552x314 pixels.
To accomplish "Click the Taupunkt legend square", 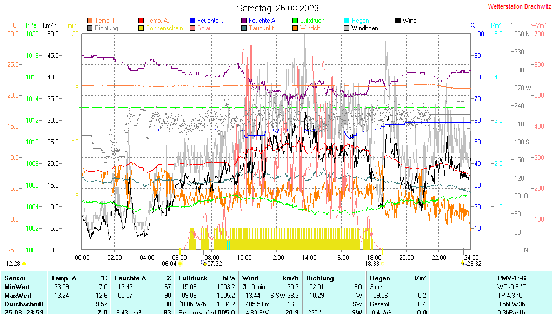I will point(244,28).
